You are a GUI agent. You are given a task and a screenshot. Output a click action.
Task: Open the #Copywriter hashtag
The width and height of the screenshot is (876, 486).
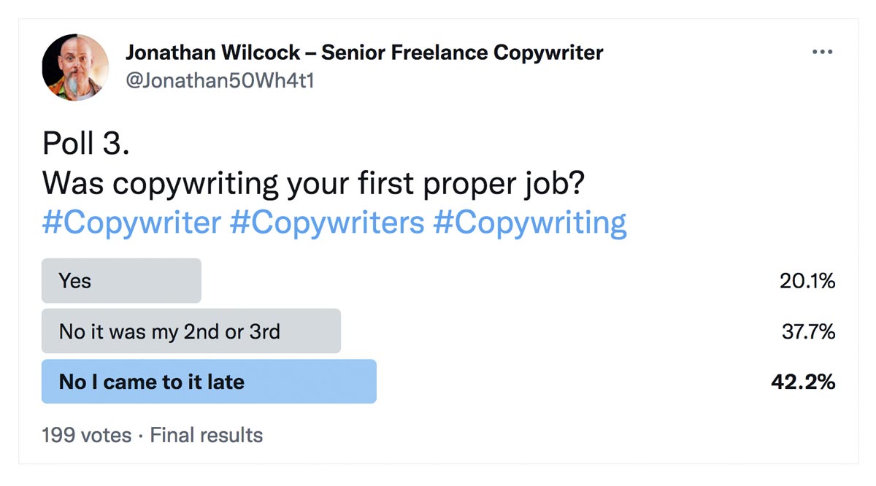(131, 223)
